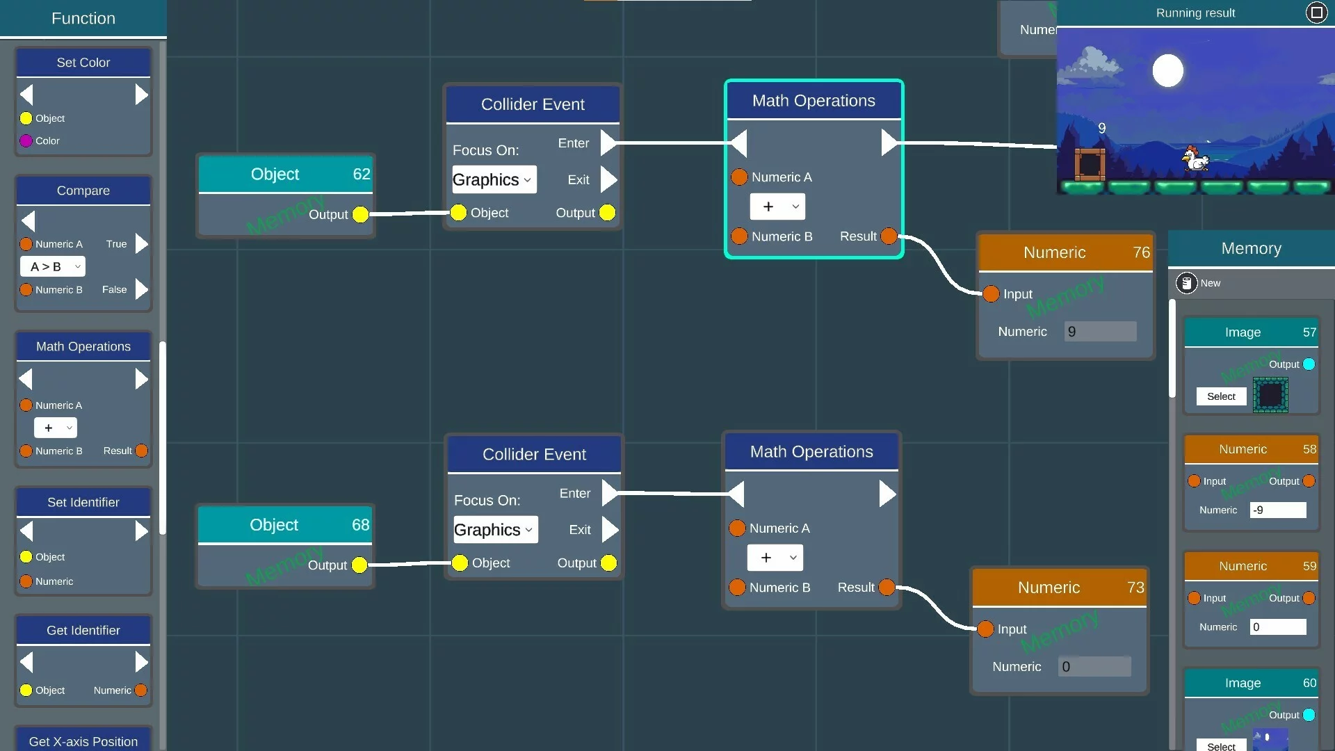1335x751 pixels.
Task: Click the Object port in the Set Identifier function
Action: (26, 557)
